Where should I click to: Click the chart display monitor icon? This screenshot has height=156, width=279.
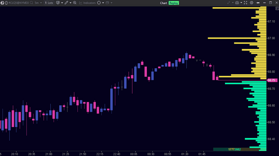58,3
